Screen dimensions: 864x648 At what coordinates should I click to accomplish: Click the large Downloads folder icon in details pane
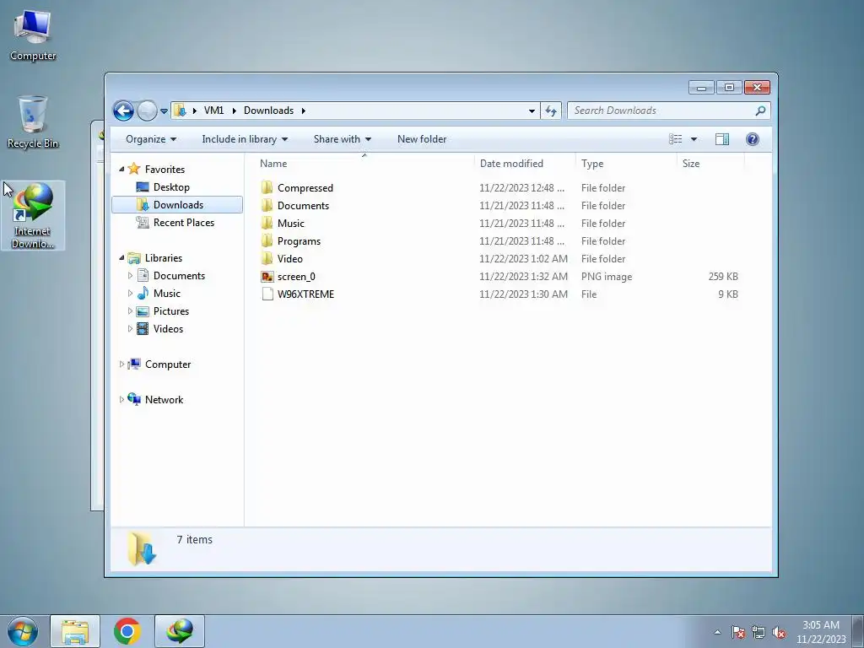click(x=142, y=548)
